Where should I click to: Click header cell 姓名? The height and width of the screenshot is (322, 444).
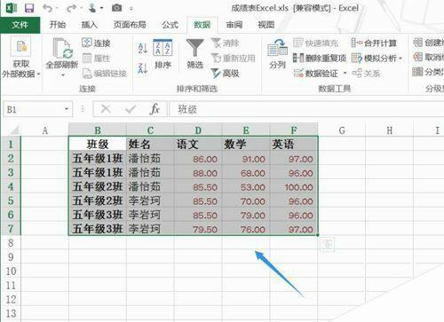pyautogui.click(x=150, y=145)
